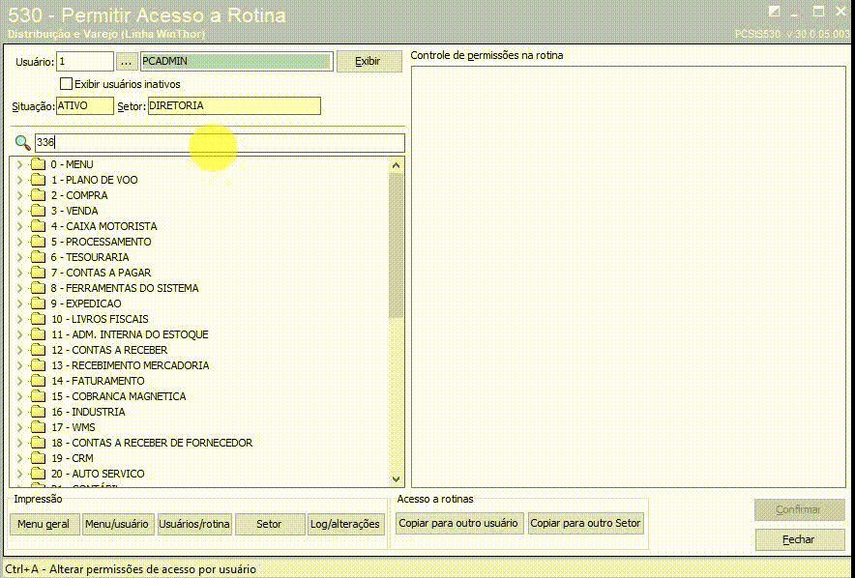
Task: Open user lookup with the ... button
Action: [x=126, y=62]
